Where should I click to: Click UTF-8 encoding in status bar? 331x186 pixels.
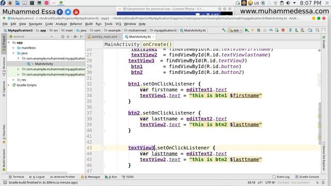click(x=269, y=182)
